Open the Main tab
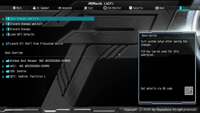 tap(17, 8)
